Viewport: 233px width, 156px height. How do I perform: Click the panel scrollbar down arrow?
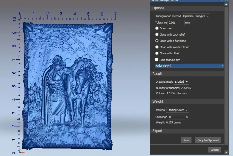(226, 152)
